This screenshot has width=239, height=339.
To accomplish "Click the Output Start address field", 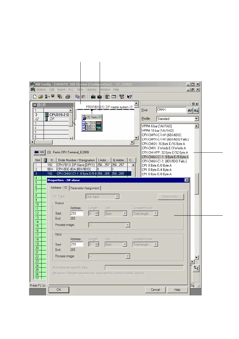I will click(x=77, y=213).
